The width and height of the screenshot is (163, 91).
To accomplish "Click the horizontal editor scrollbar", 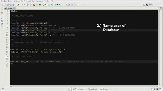I will [84, 86].
